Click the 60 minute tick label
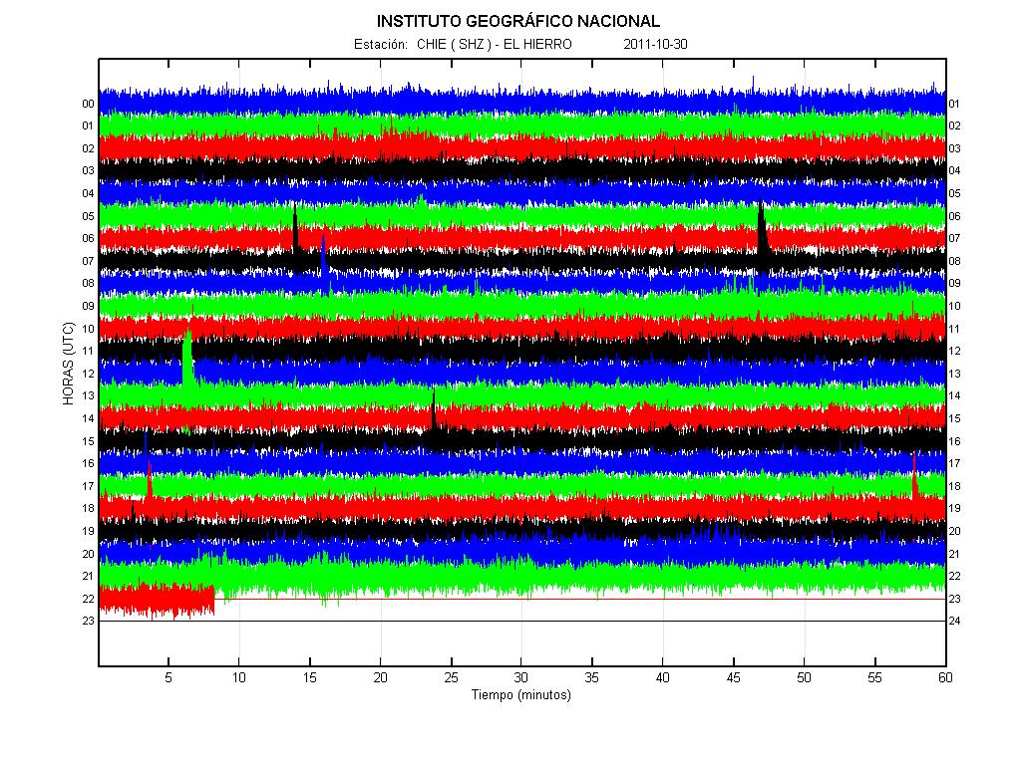 tap(945, 677)
